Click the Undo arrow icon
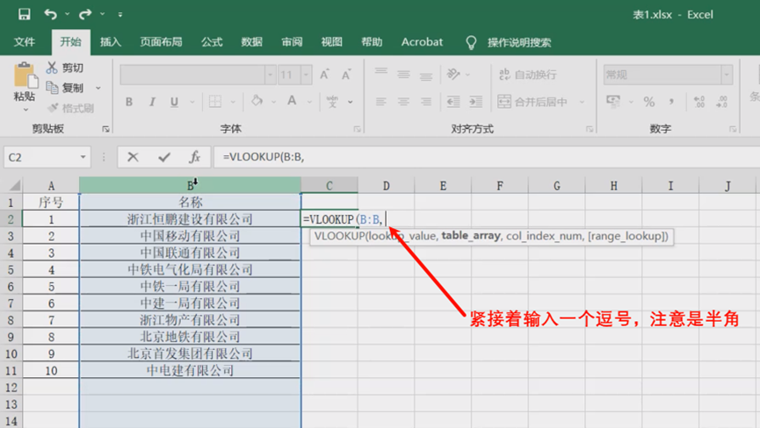This screenshot has height=428, width=760. 50,14
